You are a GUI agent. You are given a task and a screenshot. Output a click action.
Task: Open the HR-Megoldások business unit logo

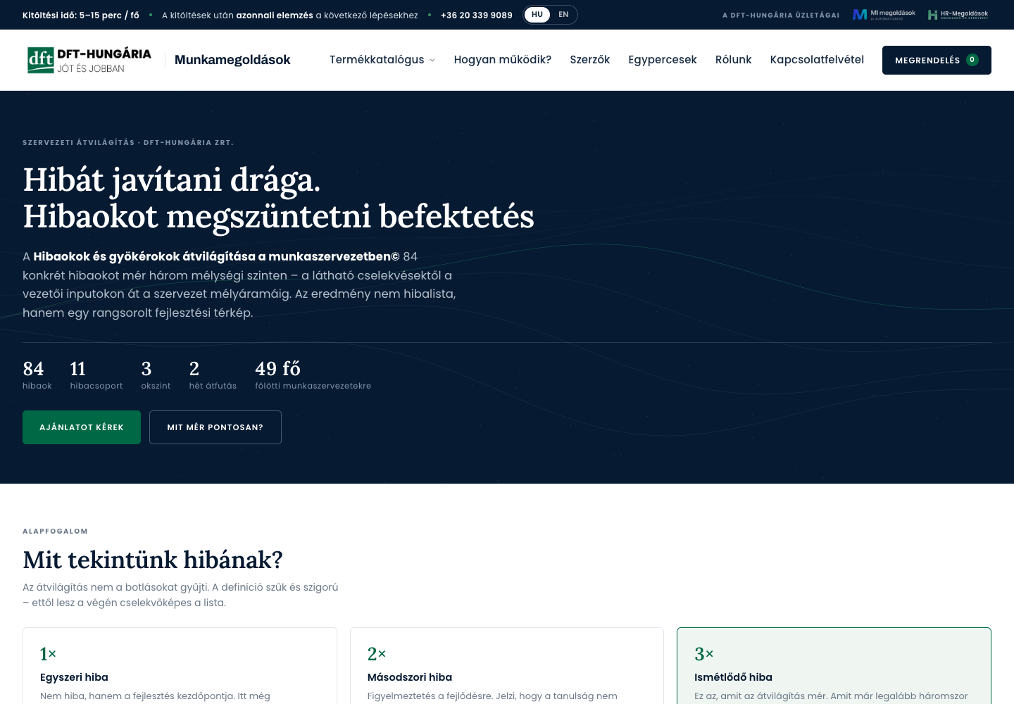[x=958, y=15]
